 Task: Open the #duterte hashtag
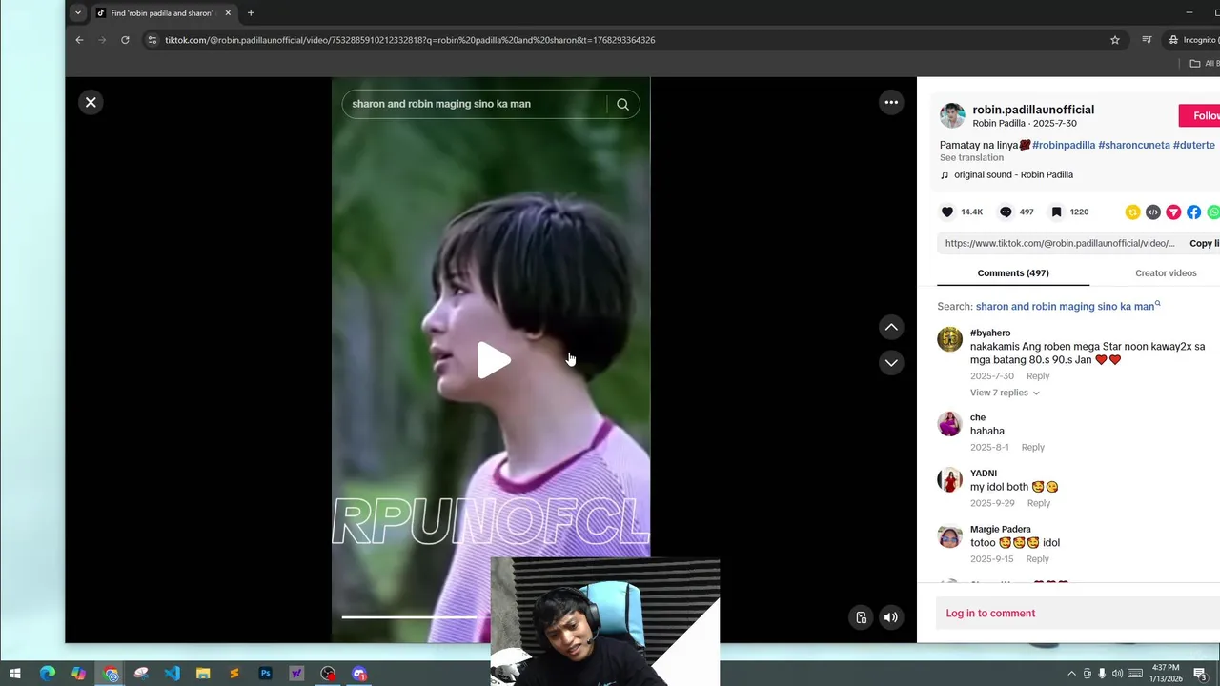click(x=1194, y=145)
